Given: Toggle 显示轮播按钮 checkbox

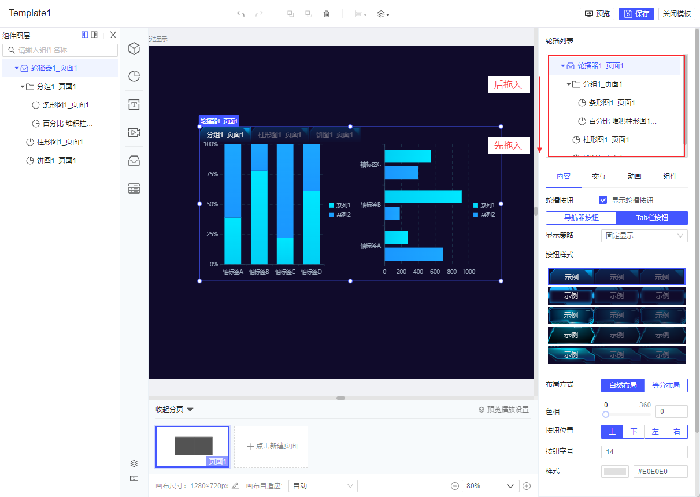Looking at the screenshot, I should coord(603,200).
